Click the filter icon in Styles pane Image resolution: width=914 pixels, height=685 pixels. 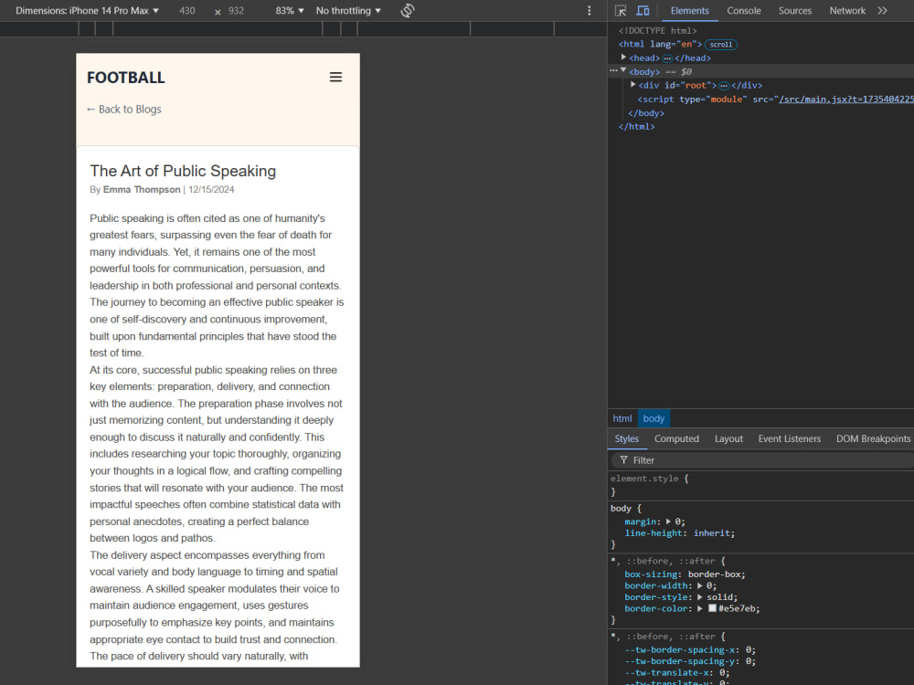623,460
